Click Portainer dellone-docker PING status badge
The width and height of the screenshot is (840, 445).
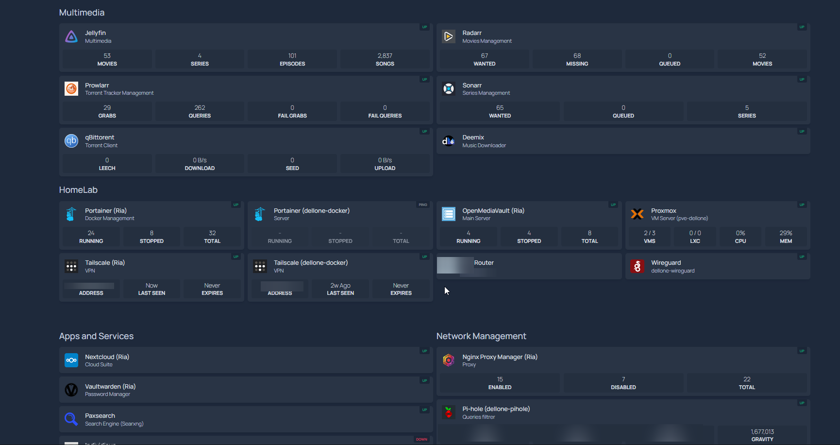point(423,205)
